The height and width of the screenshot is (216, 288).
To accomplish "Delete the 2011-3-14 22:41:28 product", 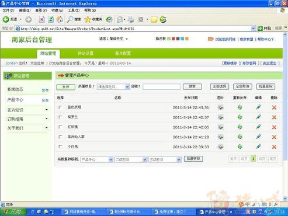I will pos(274,137).
